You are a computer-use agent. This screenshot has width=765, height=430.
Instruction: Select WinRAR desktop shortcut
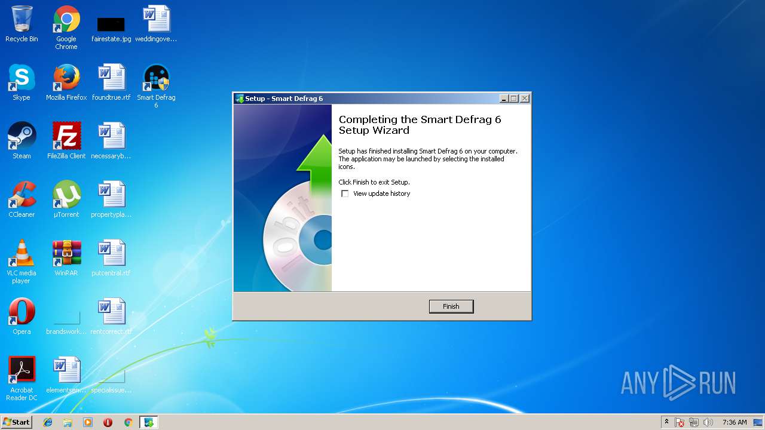coord(66,258)
